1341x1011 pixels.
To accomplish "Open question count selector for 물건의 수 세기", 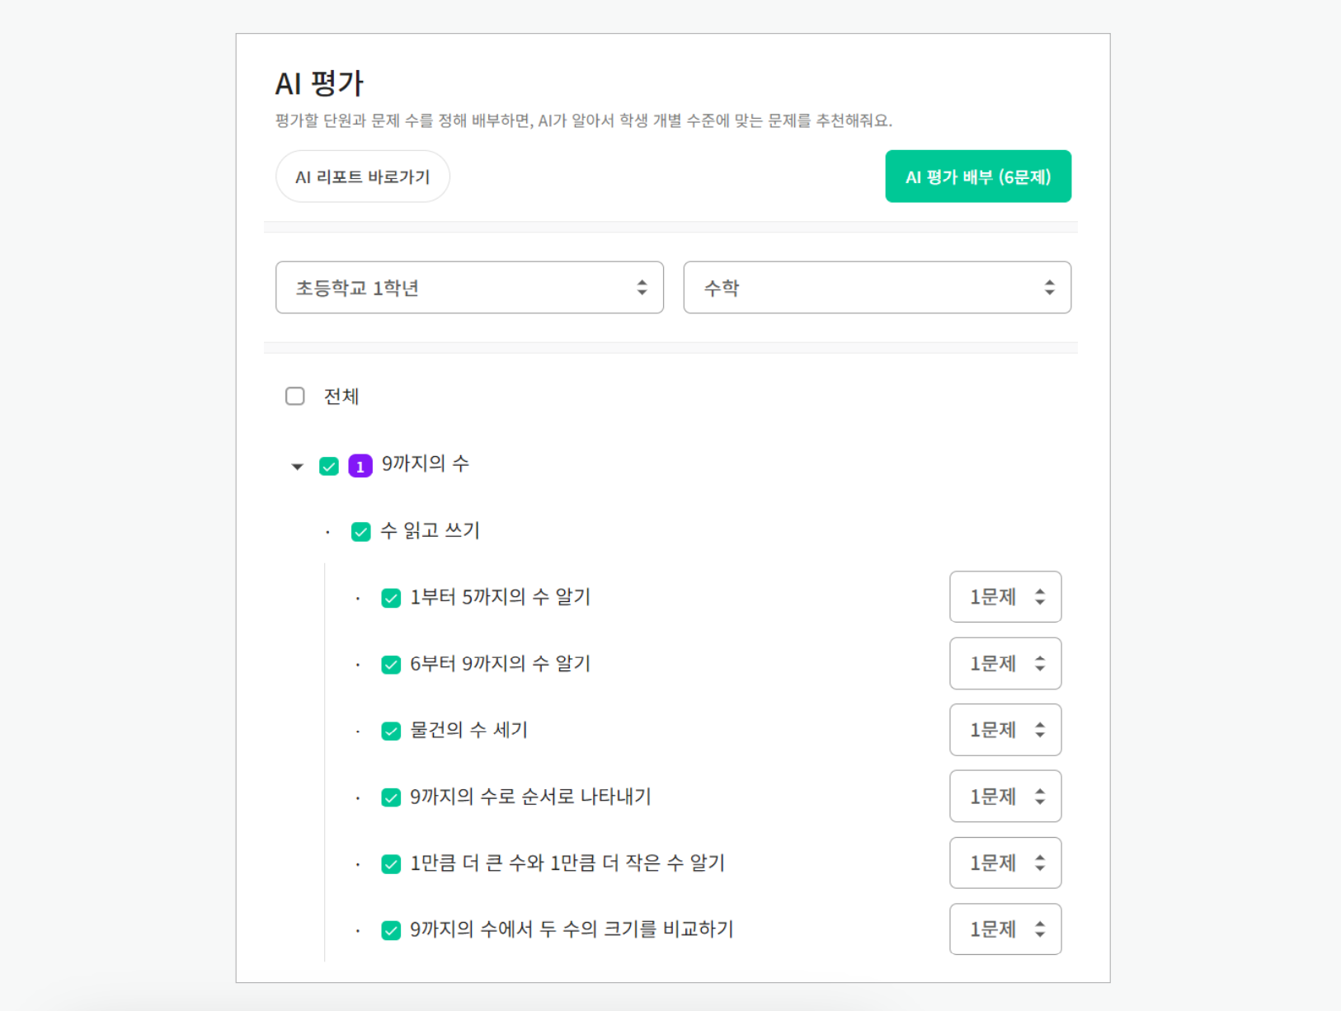I will tap(1005, 730).
